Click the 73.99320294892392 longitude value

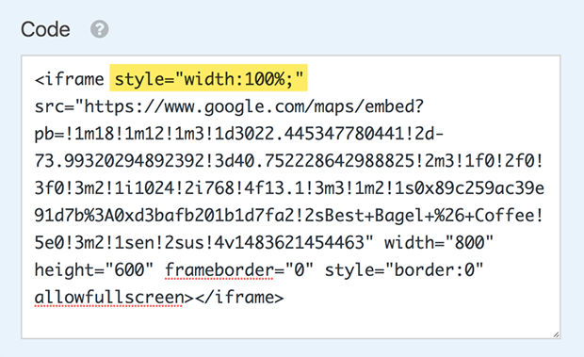[x=120, y=161]
